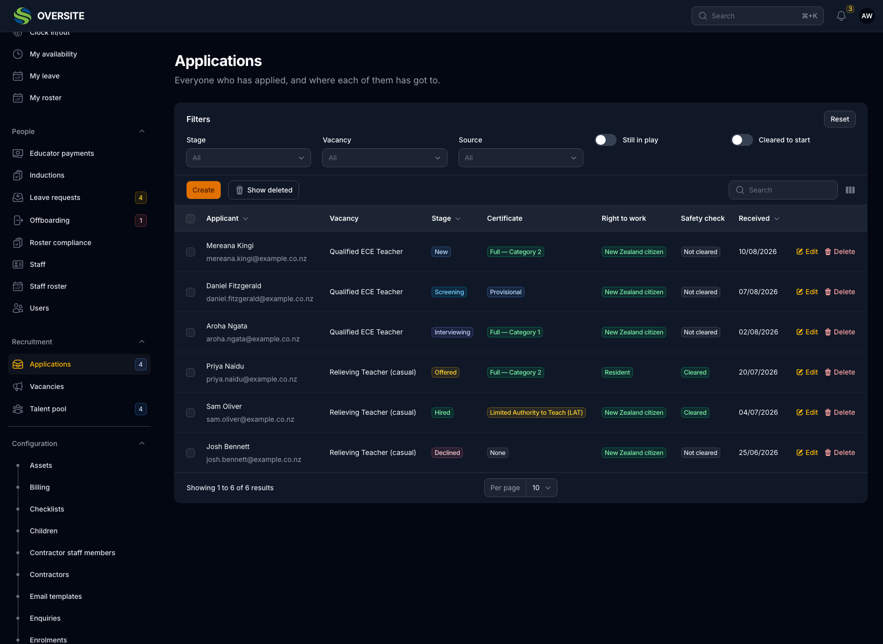The height and width of the screenshot is (644, 883).
Task: Delete Priya Naidu's application
Action: pos(840,372)
